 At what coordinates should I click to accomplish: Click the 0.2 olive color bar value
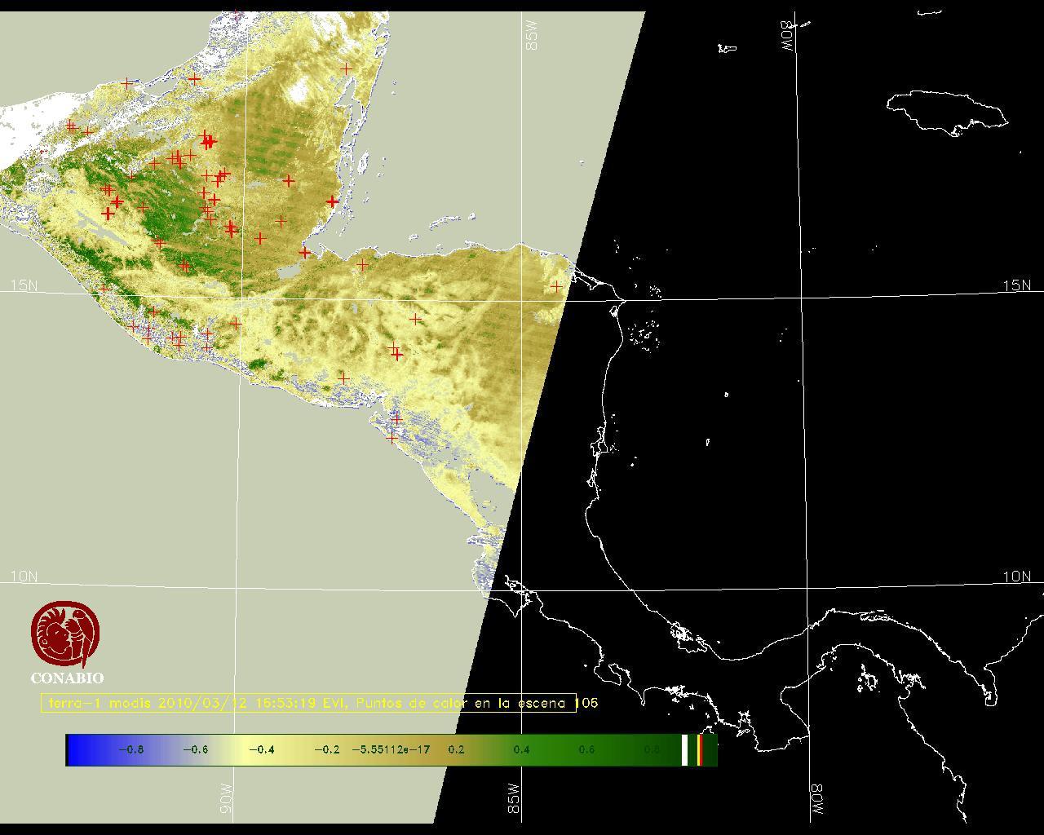click(456, 749)
